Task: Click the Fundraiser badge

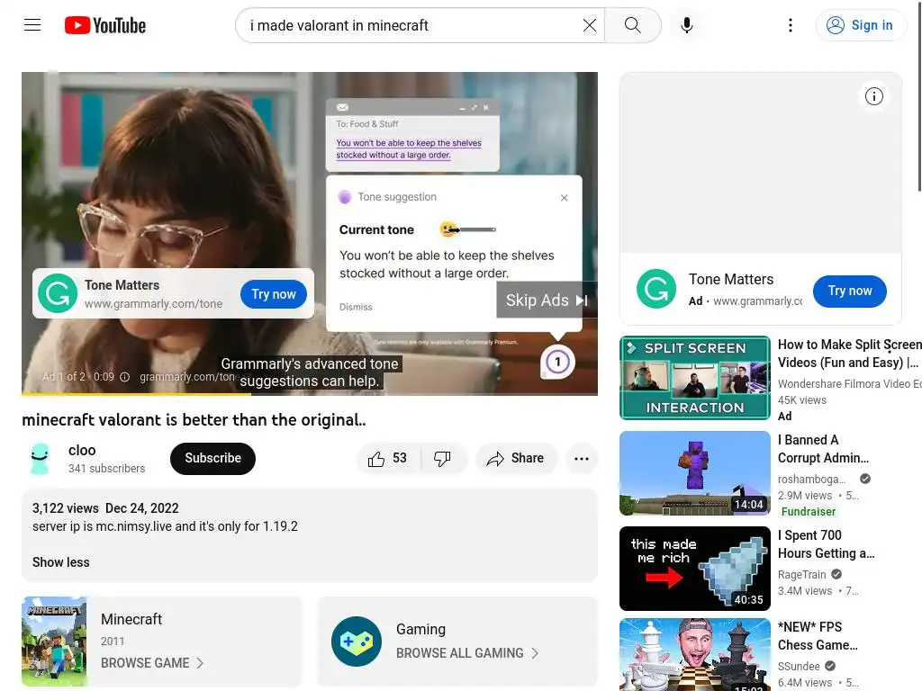Action: (x=808, y=512)
